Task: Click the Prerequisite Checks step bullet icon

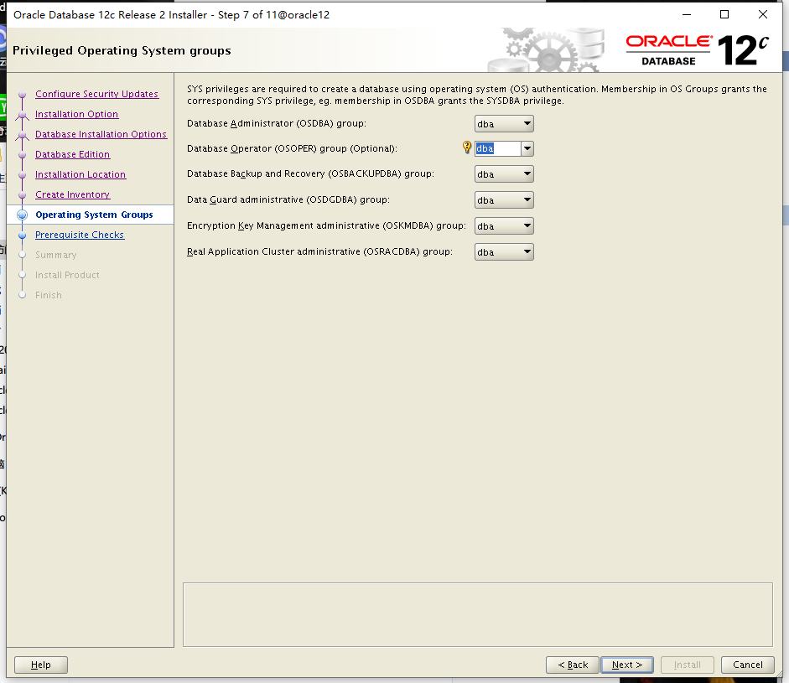Action: 22,235
